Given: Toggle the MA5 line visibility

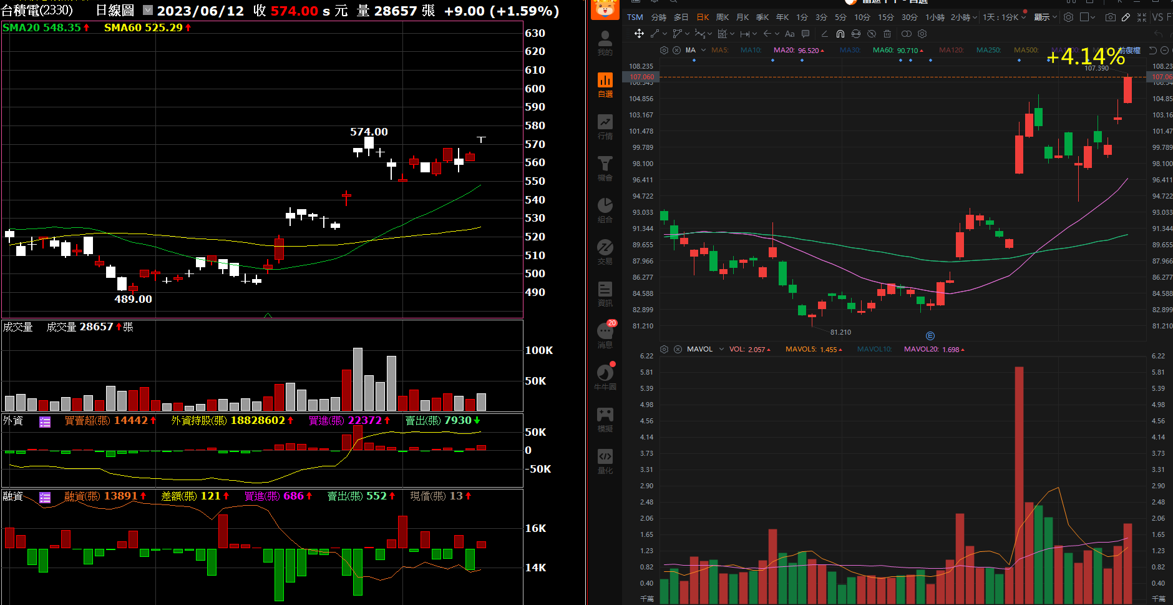Looking at the screenshot, I should (x=719, y=50).
